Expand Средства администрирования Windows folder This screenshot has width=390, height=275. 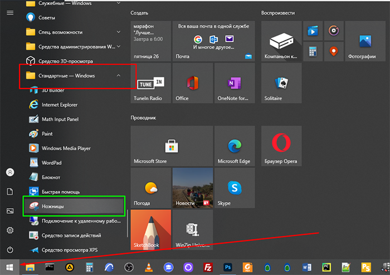tap(74, 46)
